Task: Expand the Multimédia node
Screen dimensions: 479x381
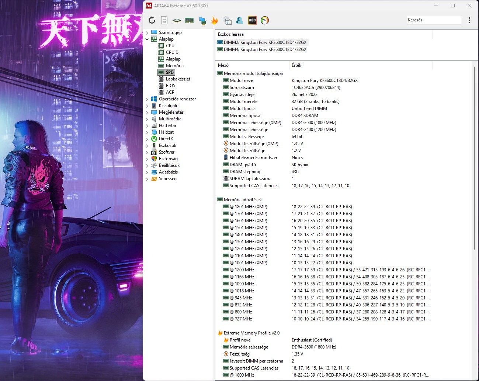Action: (x=147, y=119)
